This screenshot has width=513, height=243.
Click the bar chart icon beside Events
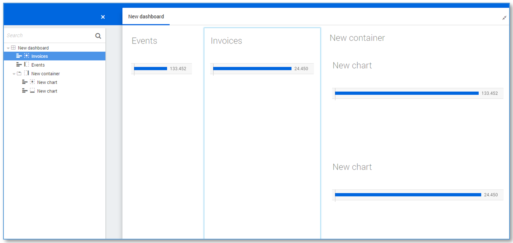point(19,65)
